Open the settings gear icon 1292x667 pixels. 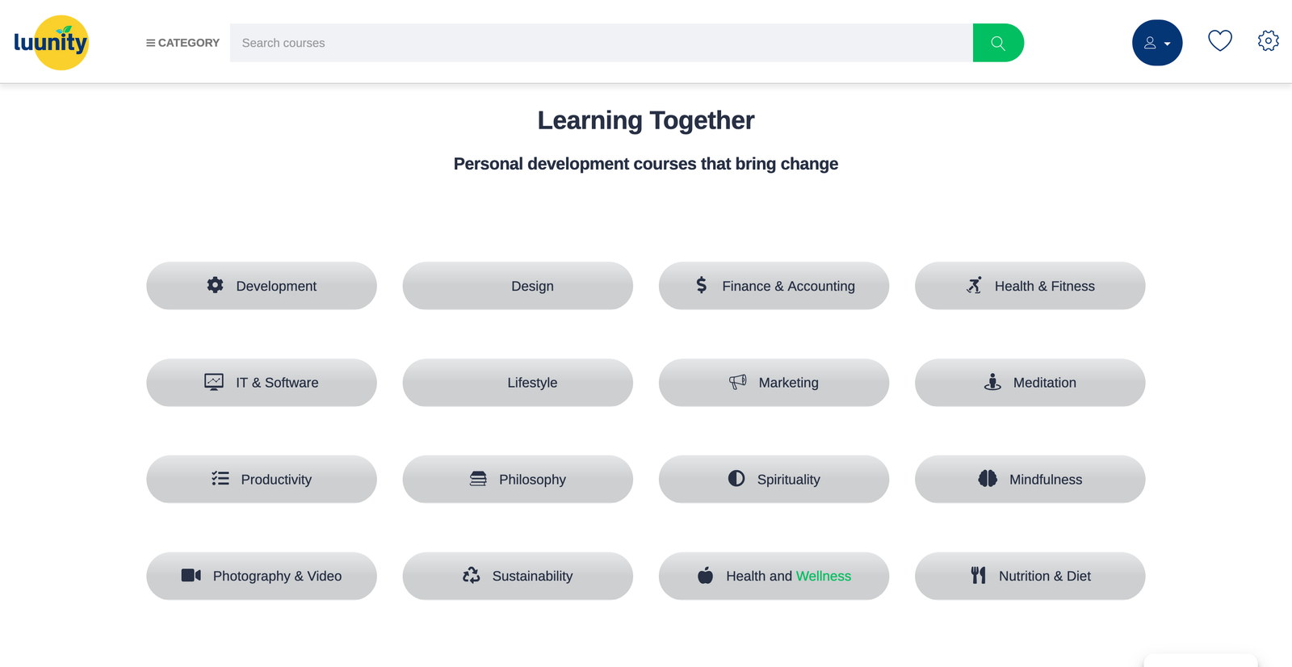1268,40
